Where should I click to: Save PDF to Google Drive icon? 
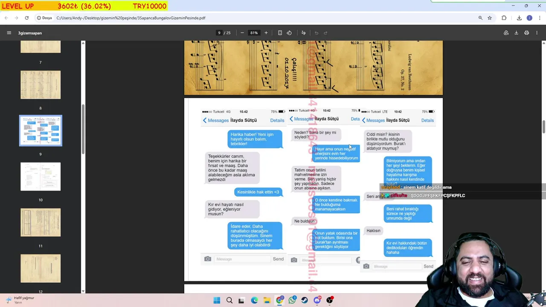(x=506, y=33)
